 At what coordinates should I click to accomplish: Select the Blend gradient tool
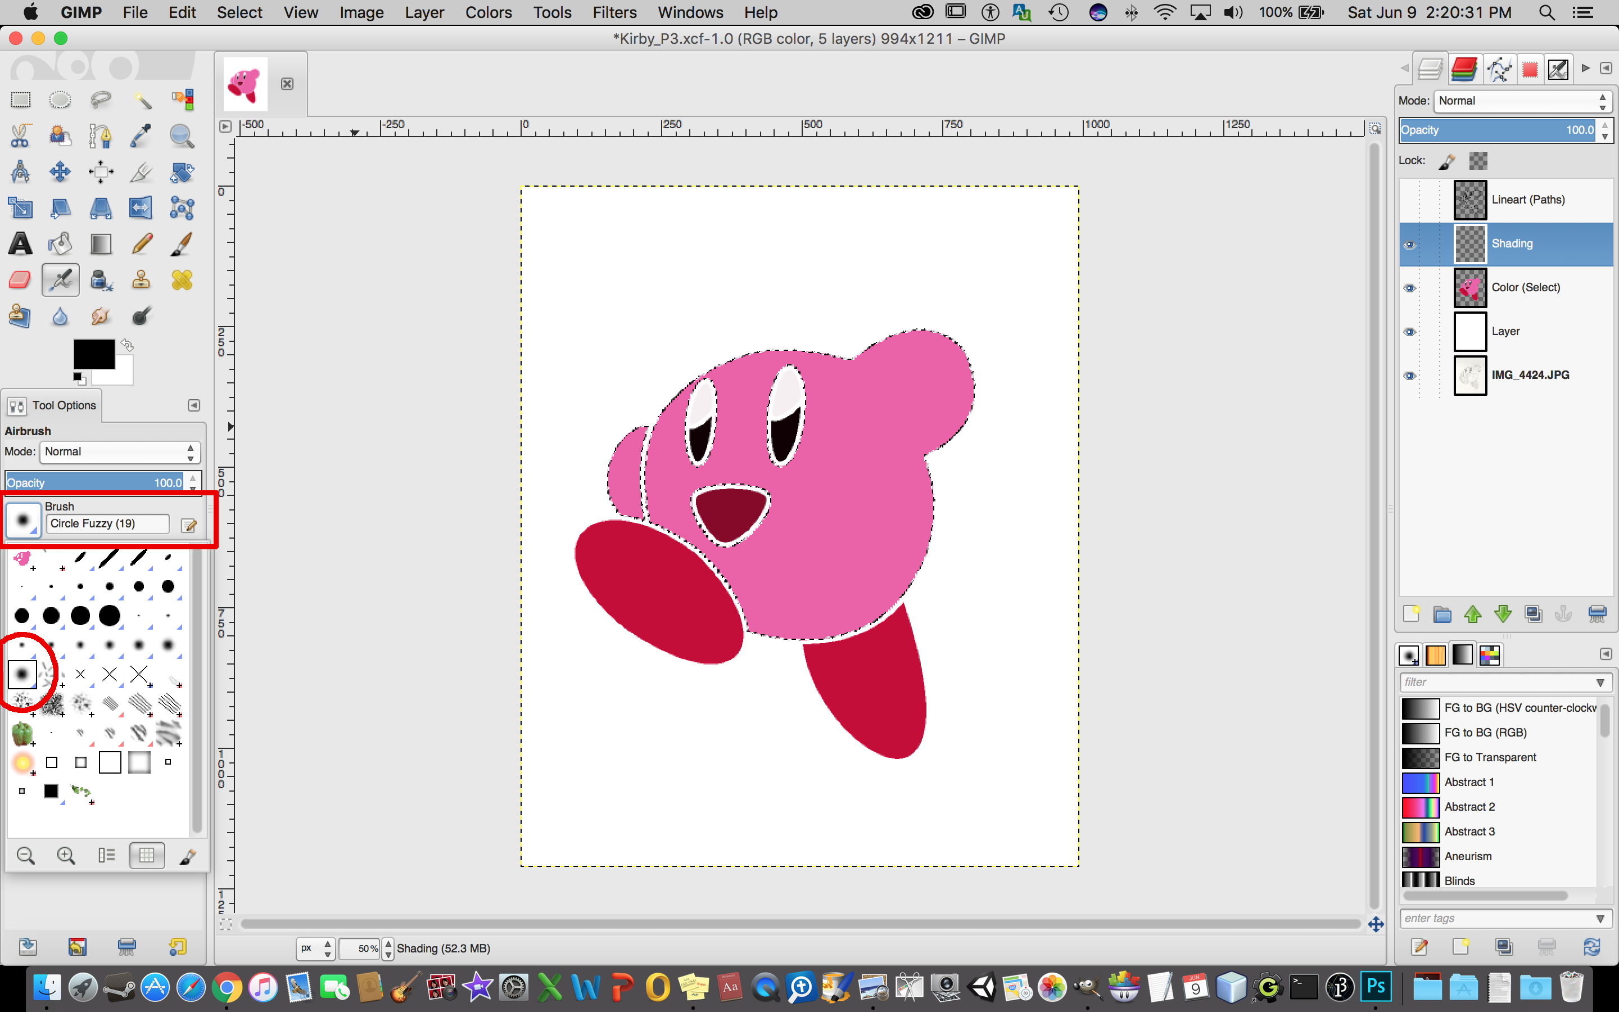tap(101, 245)
